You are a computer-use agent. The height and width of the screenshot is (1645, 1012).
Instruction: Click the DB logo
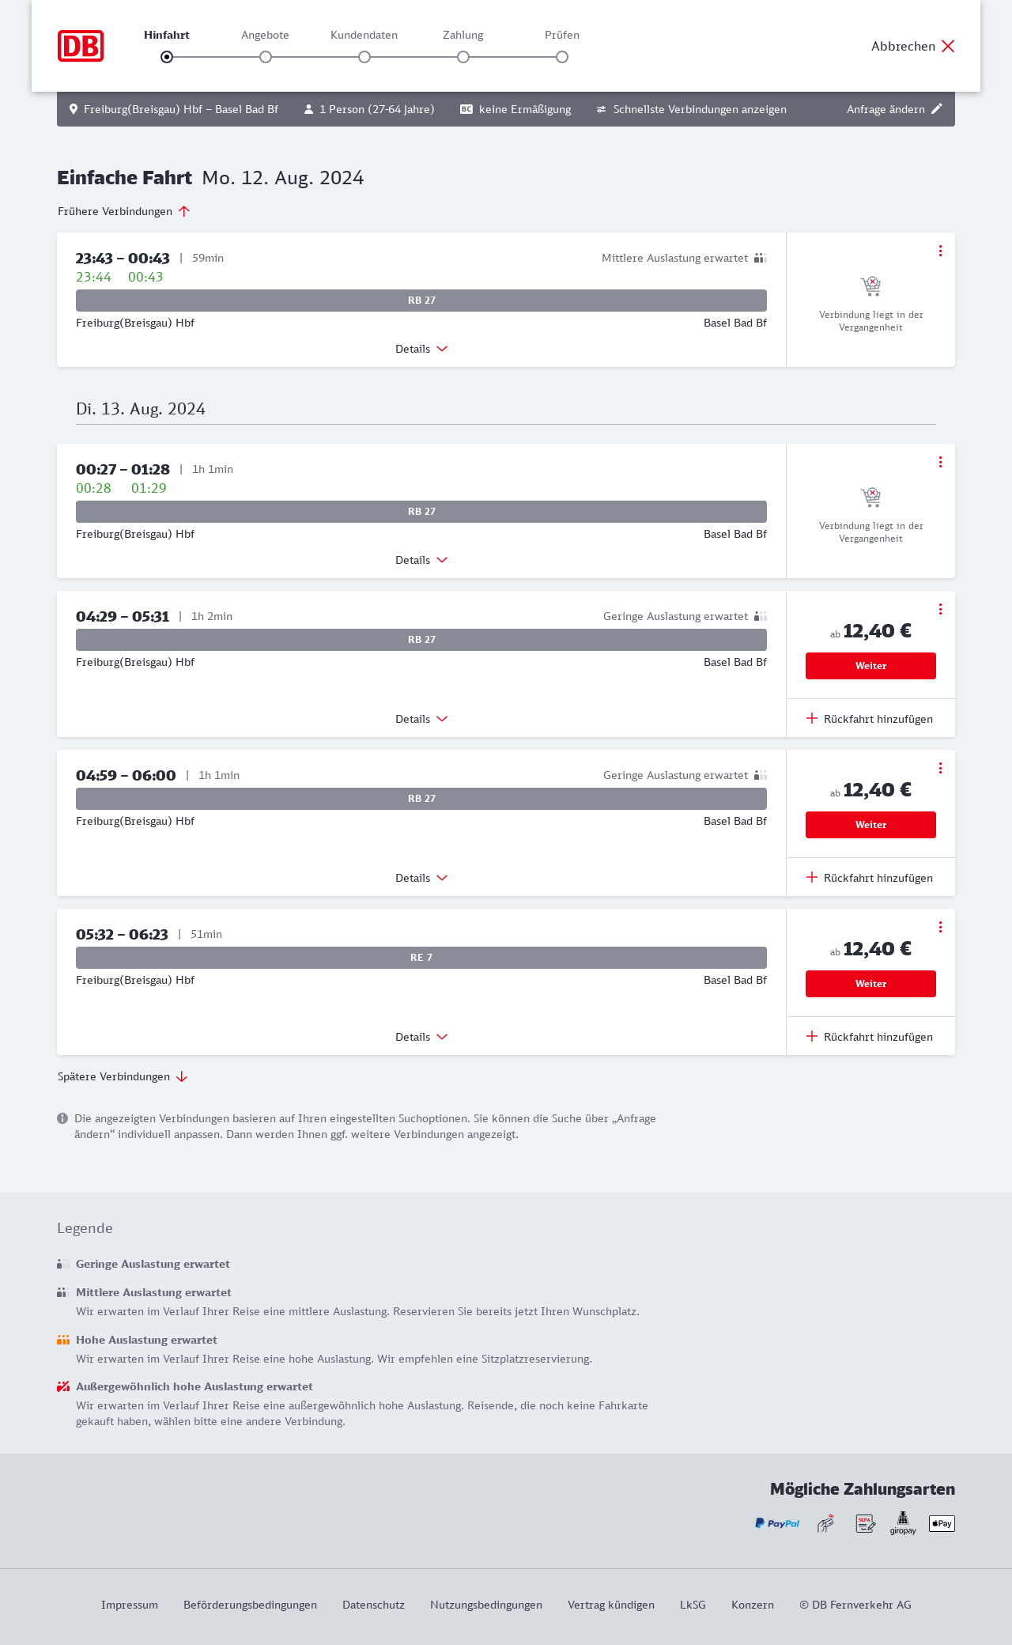[x=81, y=46]
